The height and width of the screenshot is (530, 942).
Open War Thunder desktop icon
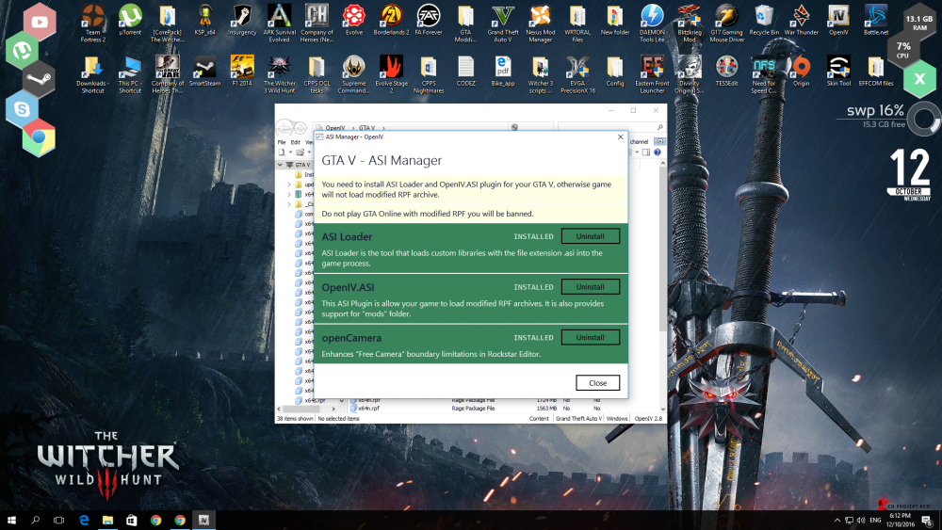pos(802,21)
